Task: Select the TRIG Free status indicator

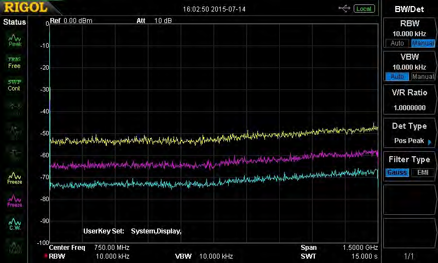Action: (14, 62)
